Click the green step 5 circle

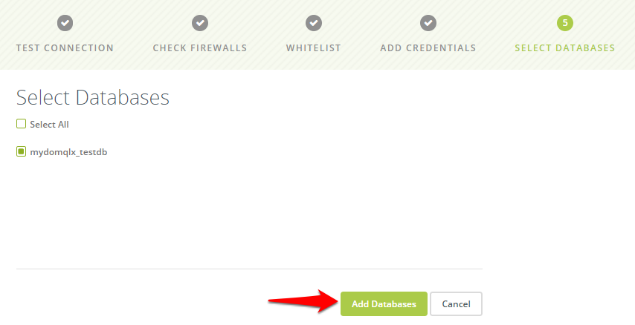point(565,23)
